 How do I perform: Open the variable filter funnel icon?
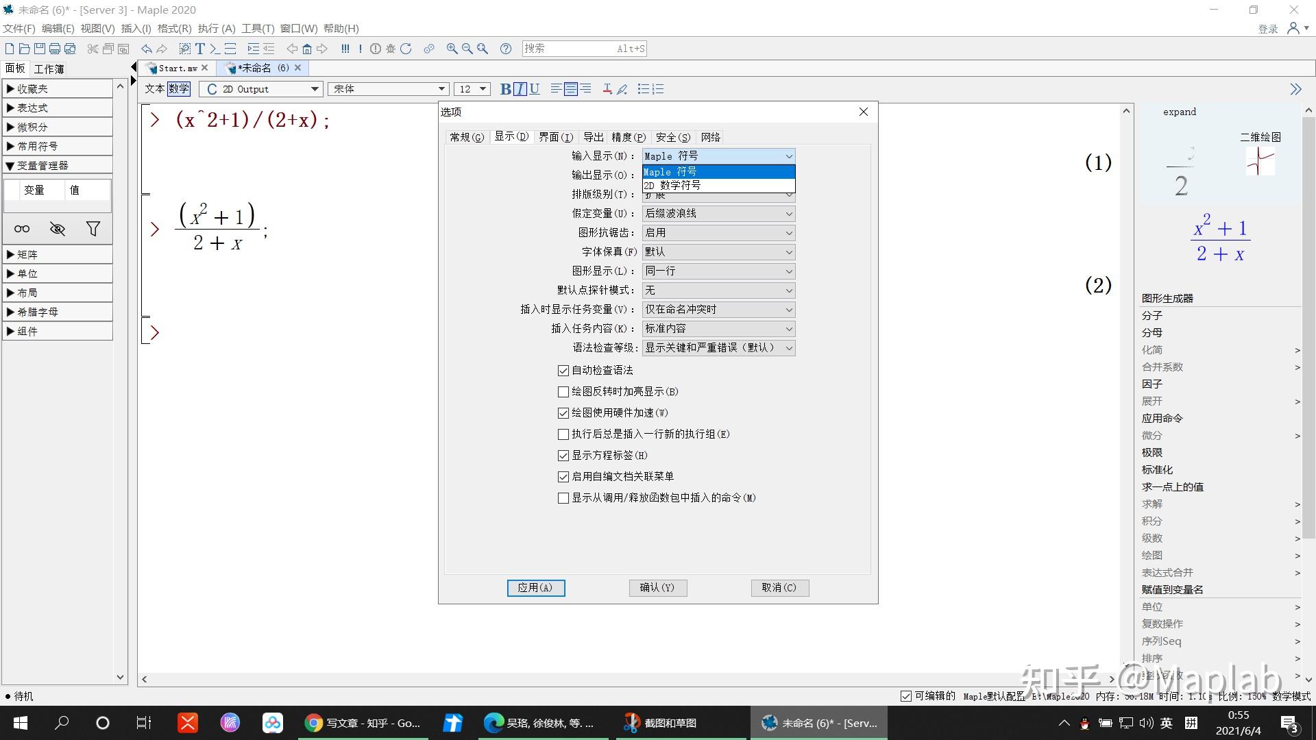[x=93, y=229]
